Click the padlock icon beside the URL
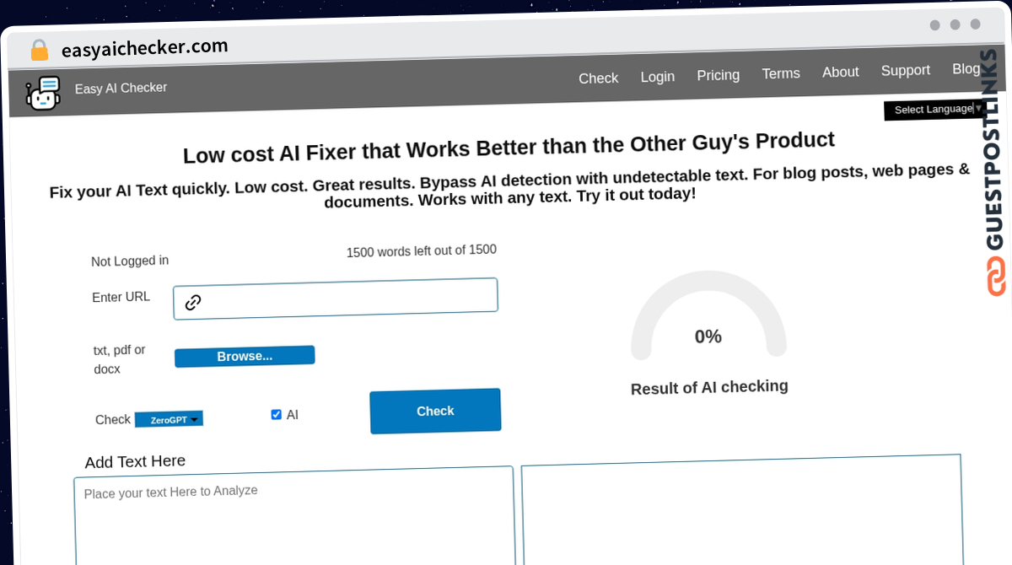The width and height of the screenshot is (1012, 565). pos(39,51)
